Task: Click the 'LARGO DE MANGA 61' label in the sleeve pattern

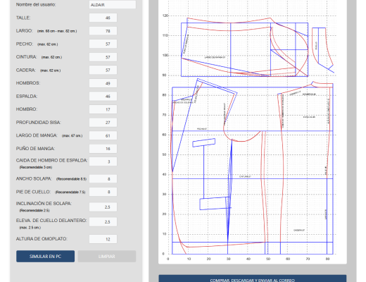Action: point(215,57)
